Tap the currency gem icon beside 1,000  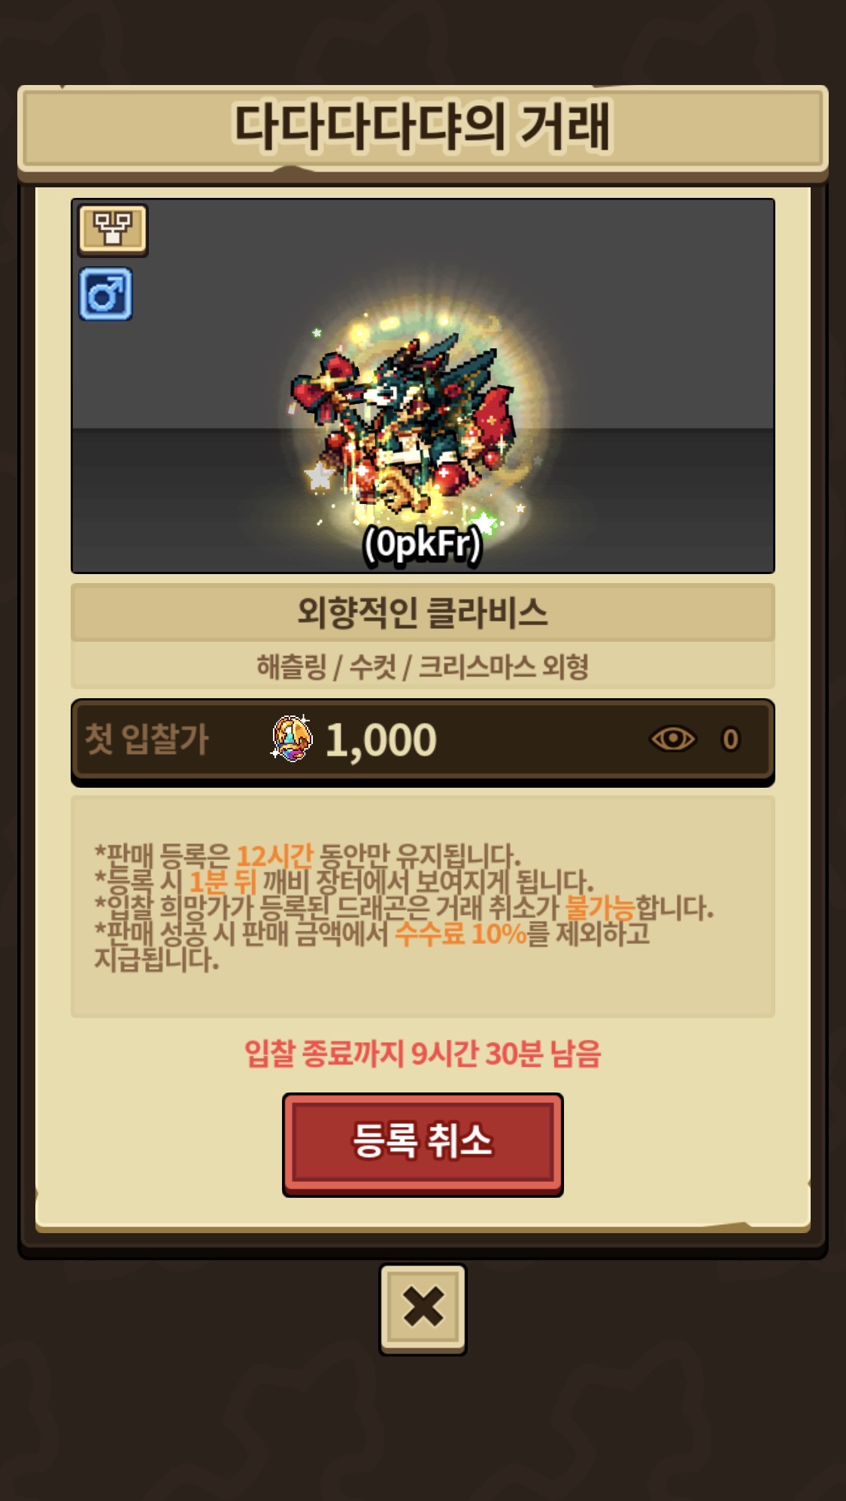point(293,739)
